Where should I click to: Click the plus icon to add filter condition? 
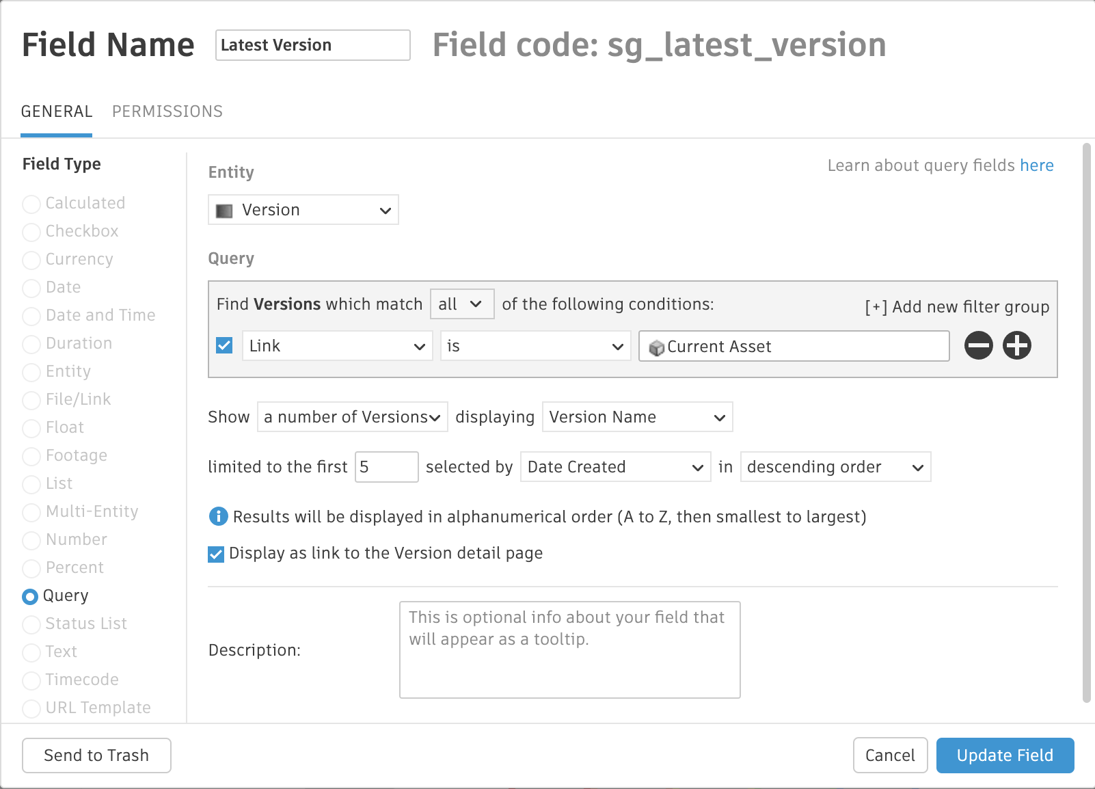pos(1016,345)
